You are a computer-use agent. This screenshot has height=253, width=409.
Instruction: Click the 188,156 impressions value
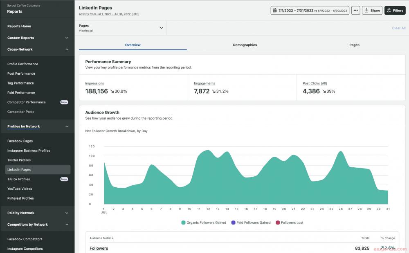[97, 91]
